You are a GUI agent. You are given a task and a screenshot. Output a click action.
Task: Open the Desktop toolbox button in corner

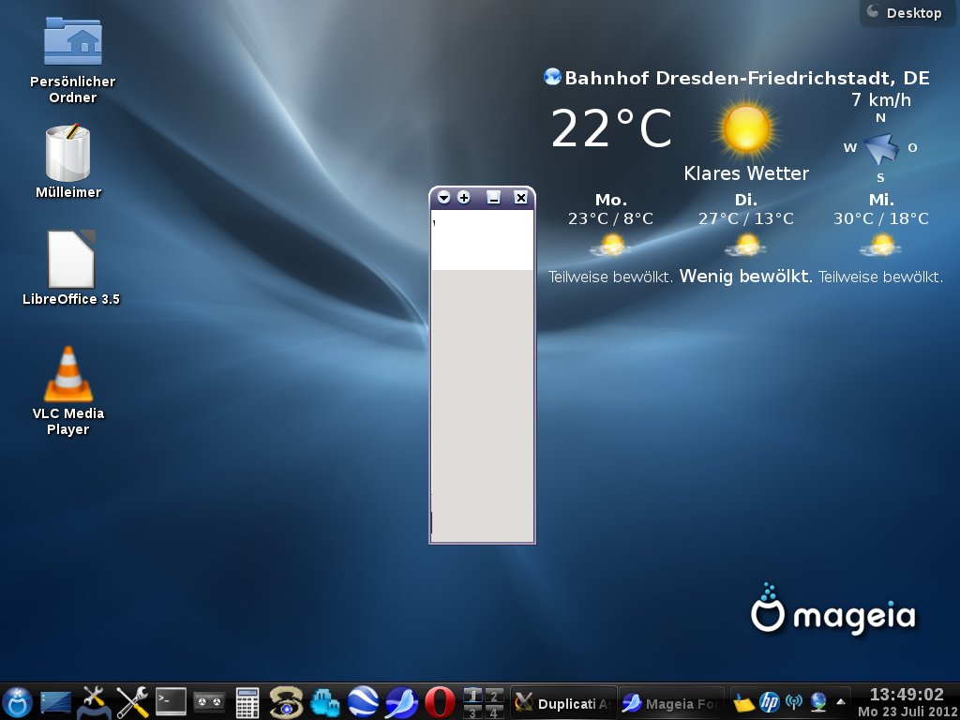pyautogui.click(x=904, y=13)
